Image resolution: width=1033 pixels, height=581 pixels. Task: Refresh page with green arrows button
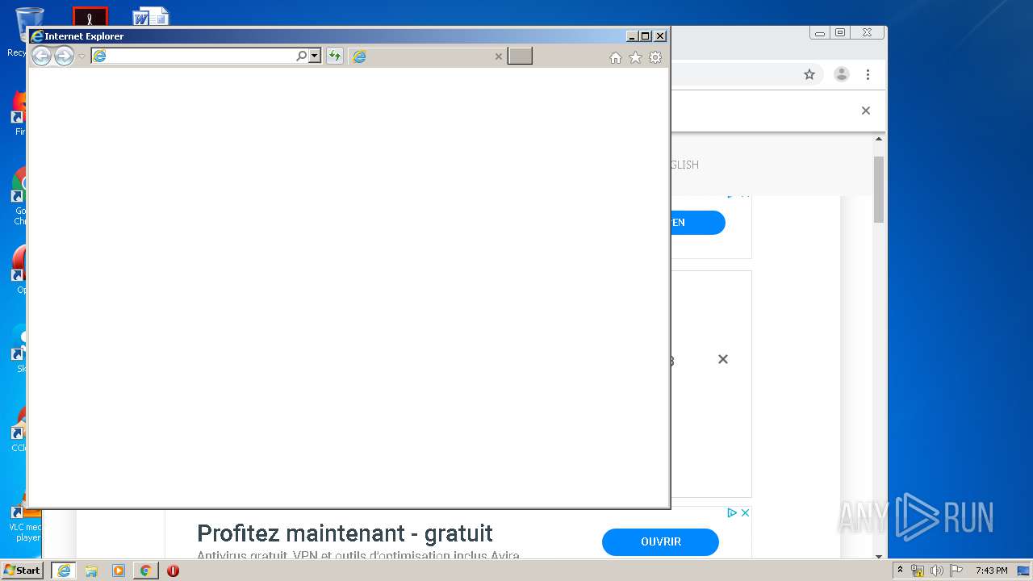coord(334,56)
